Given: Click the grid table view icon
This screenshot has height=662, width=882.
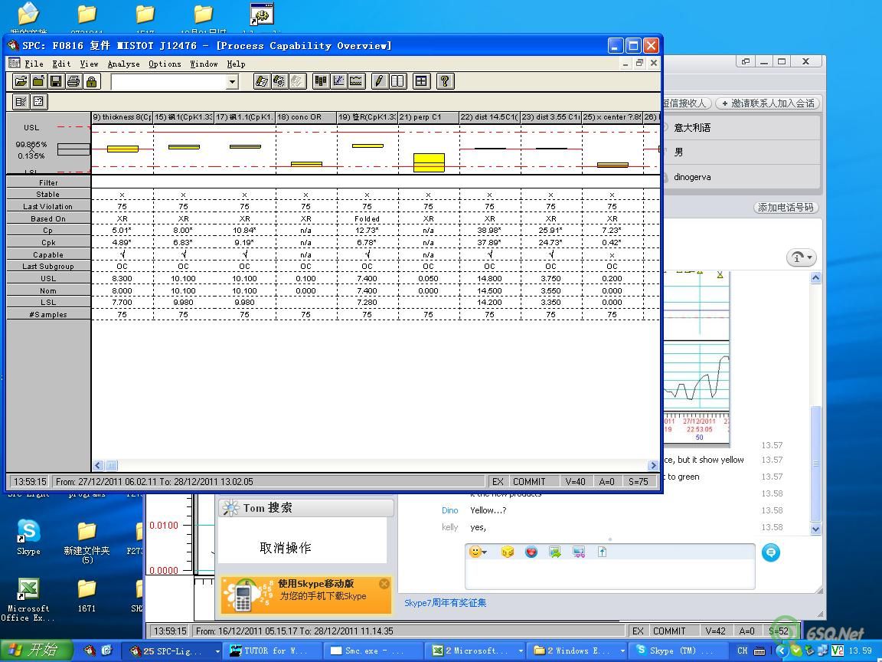Looking at the screenshot, I should click(x=421, y=81).
